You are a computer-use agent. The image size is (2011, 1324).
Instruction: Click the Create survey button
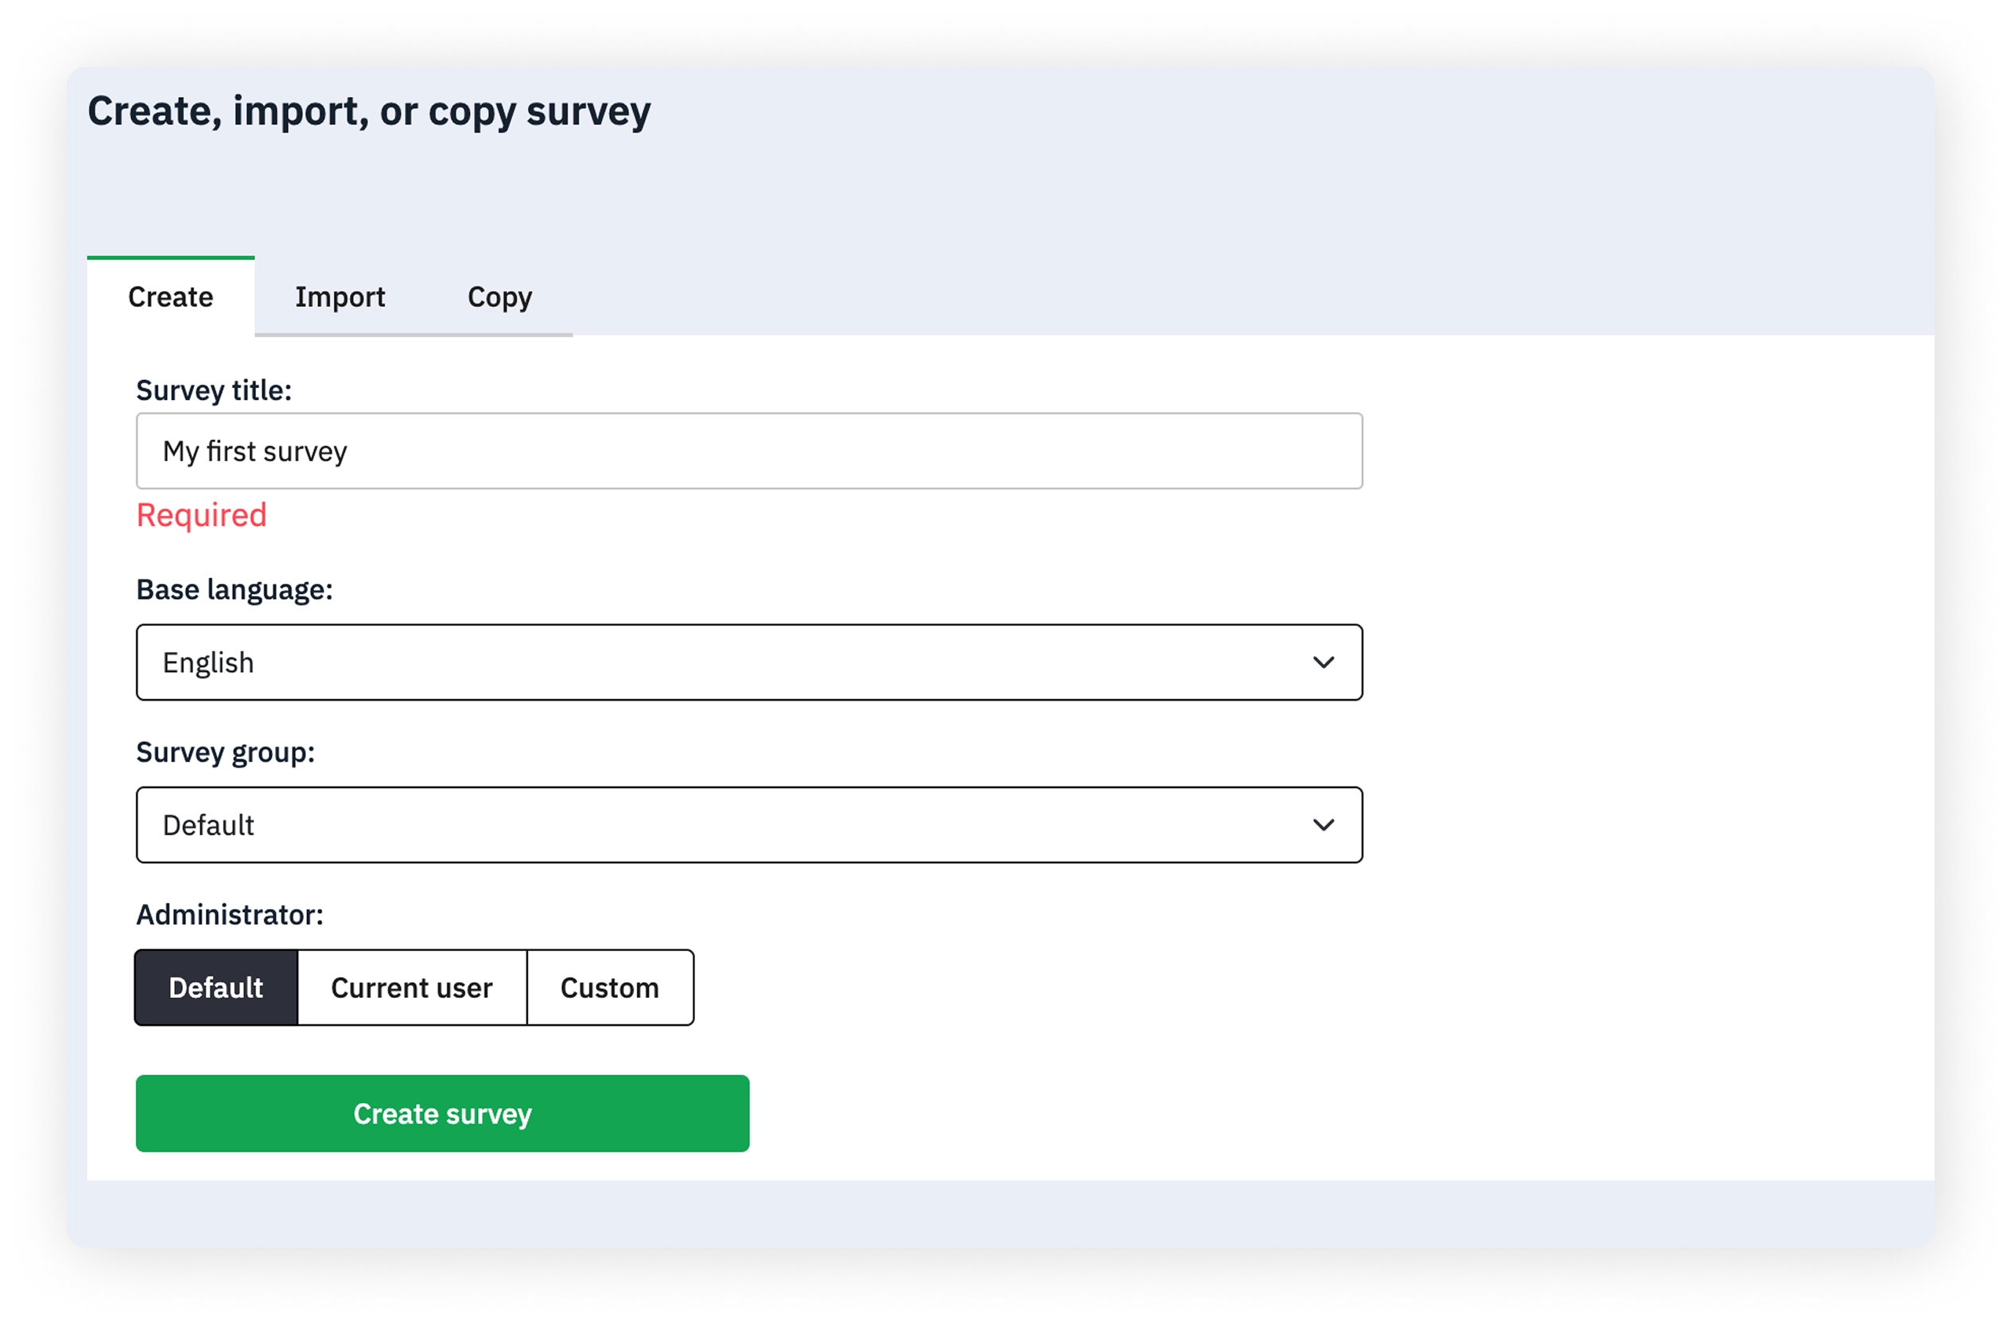443,1113
